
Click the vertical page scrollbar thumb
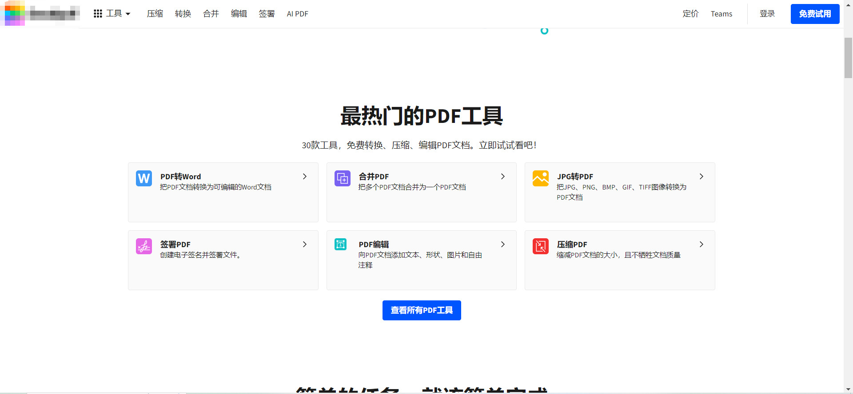(x=848, y=58)
